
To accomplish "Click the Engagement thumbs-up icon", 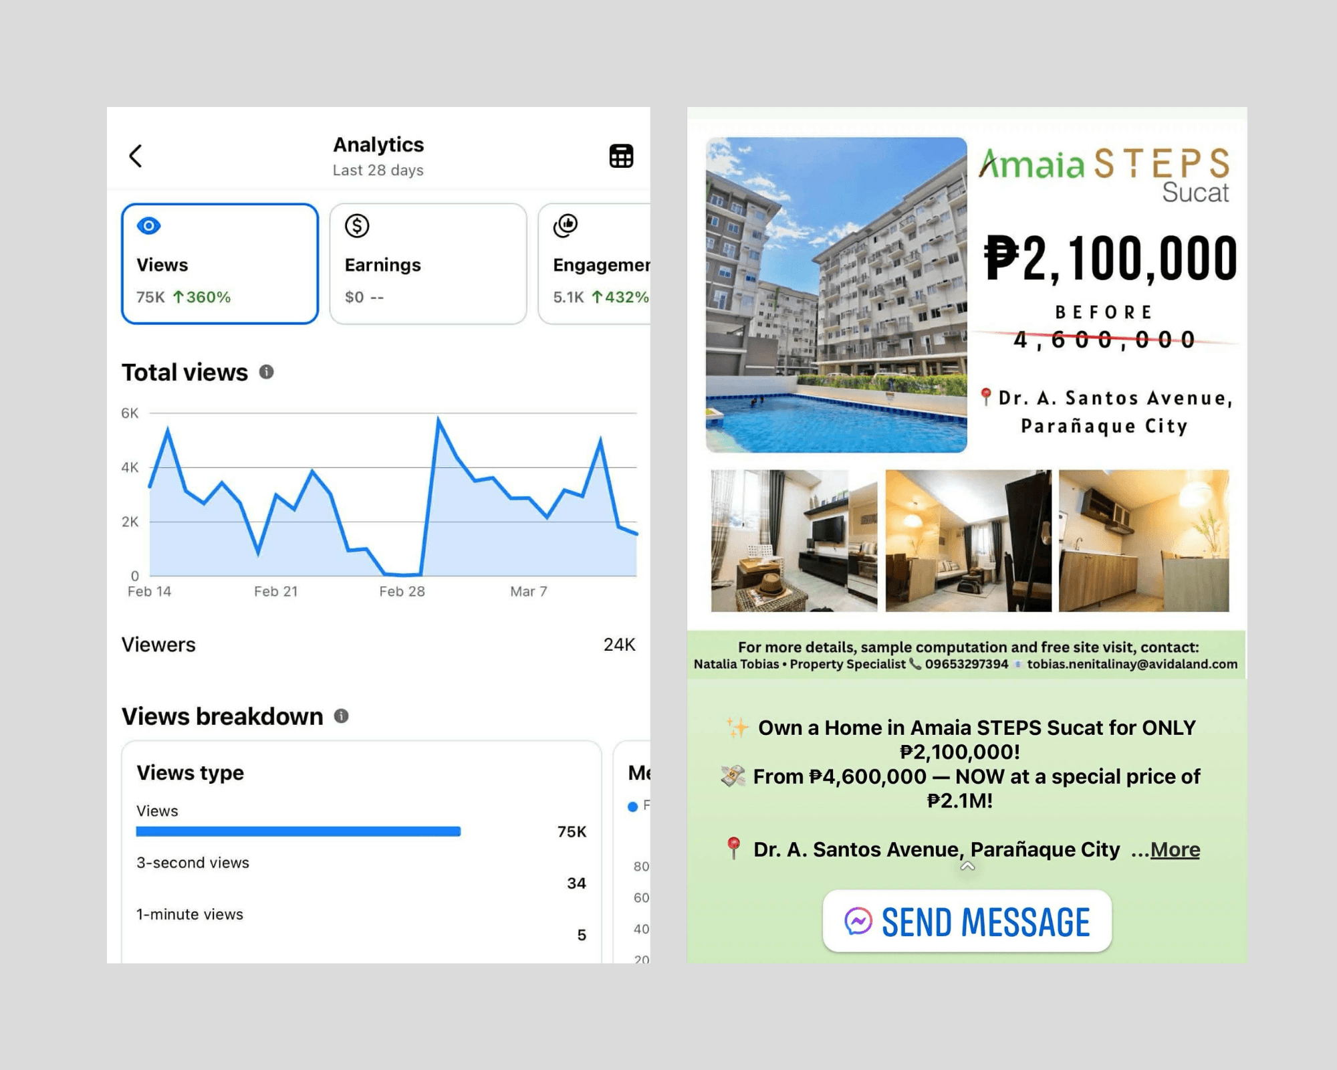I will pos(566,226).
